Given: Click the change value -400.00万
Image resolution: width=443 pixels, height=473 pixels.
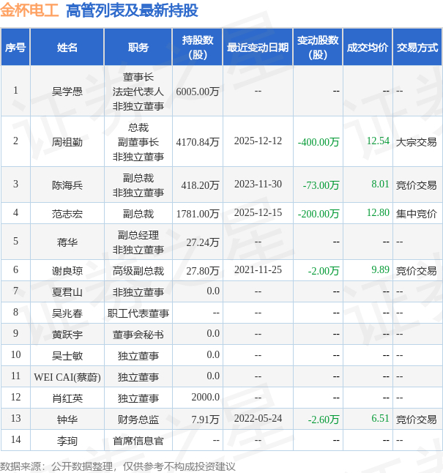Looking at the screenshot, I should (319, 141).
